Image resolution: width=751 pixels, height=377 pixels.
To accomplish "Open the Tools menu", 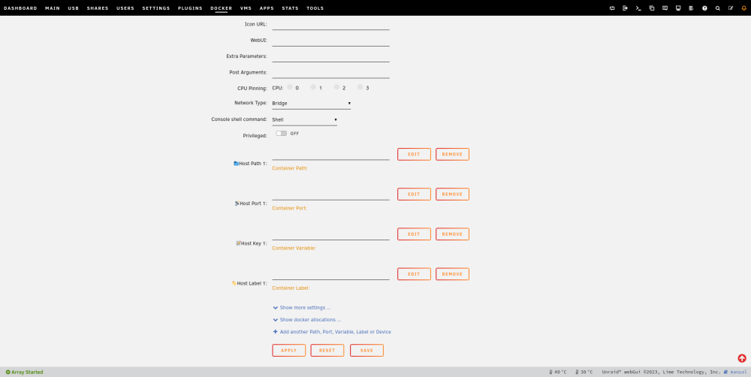I will [x=315, y=8].
